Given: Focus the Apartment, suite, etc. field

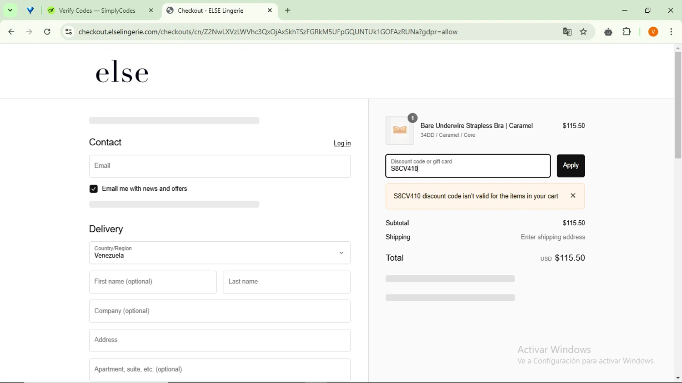Looking at the screenshot, I should coord(220,370).
